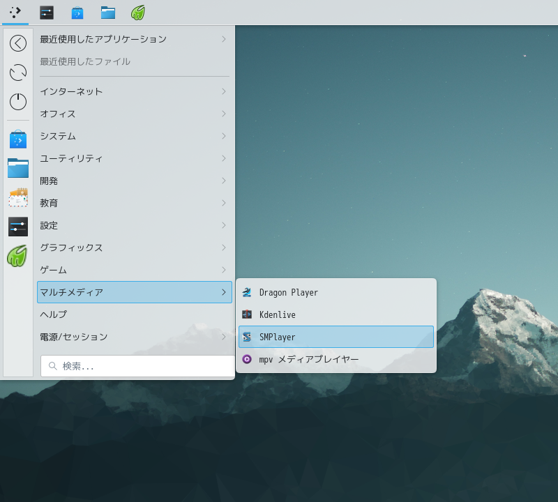Open the インターネット category

pos(135,91)
